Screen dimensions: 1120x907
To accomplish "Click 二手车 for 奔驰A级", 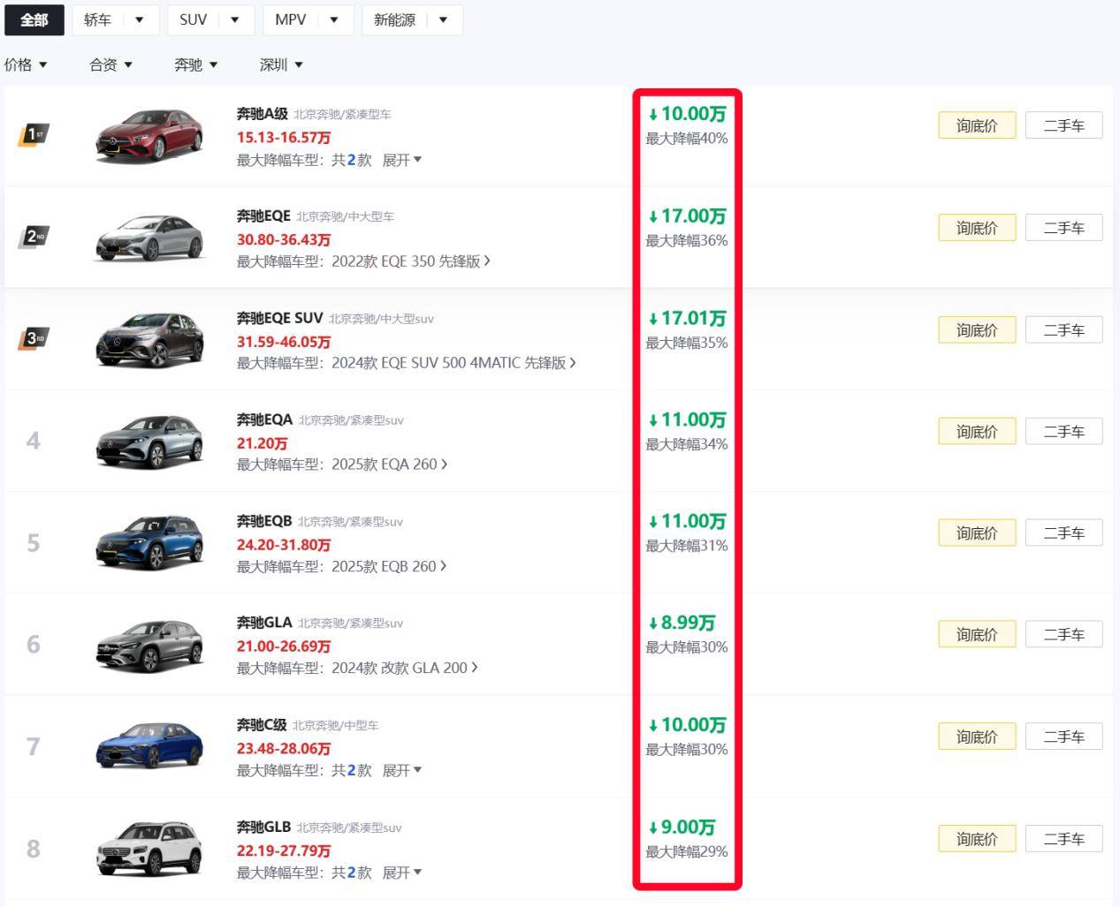I will 1063,125.
